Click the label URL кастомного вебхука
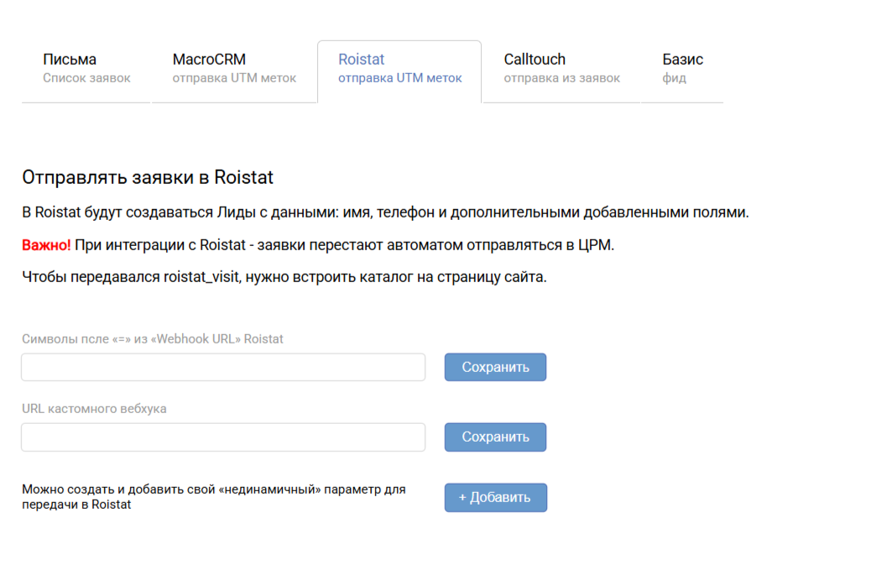Viewport: 876px width, 586px height. 94,409
